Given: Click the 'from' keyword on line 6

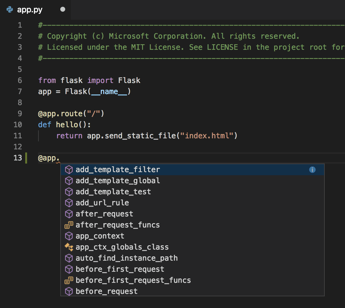Looking at the screenshot, I should click(x=47, y=80).
